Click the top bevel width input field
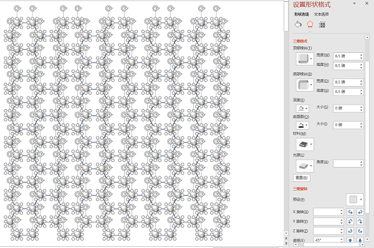Screen dimensions: 374x248 (x=348, y=56)
